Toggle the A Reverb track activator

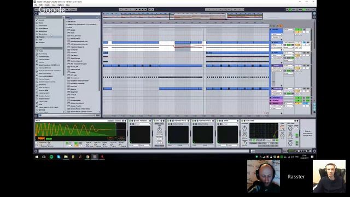click(x=298, y=98)
